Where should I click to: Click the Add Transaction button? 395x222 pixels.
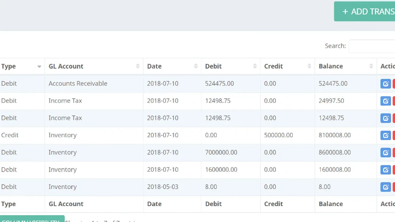coord(367,12)
